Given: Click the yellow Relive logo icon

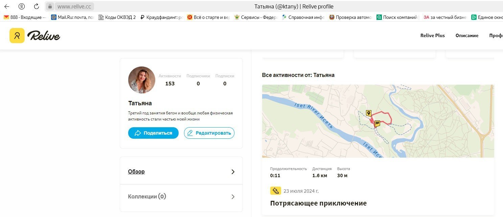Looking at the screenshot, I should click(17, 35).
